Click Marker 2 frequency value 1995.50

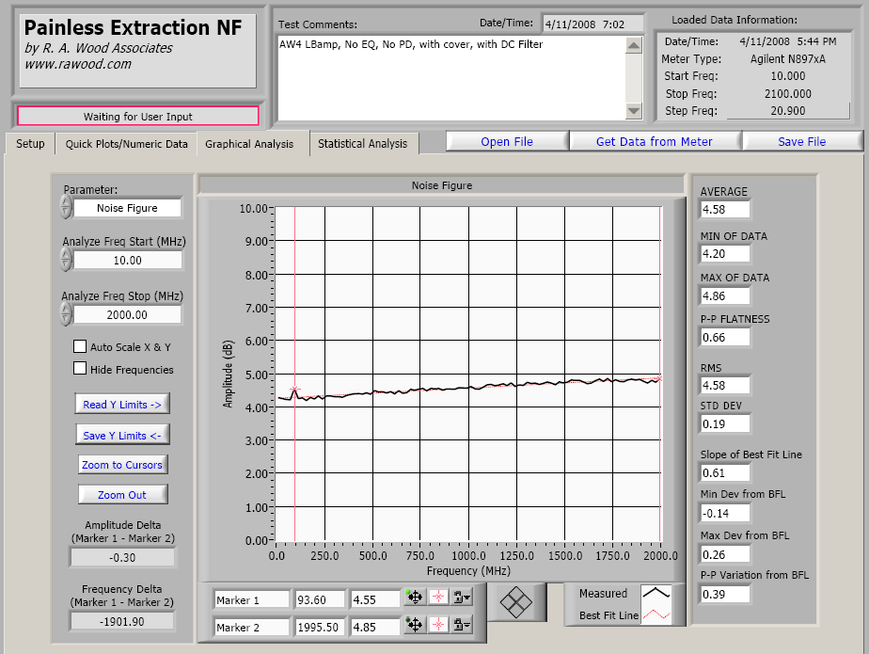321,627
